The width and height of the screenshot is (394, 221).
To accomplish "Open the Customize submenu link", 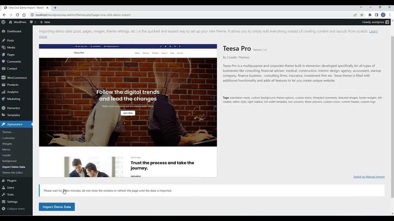I will [8, 138].
